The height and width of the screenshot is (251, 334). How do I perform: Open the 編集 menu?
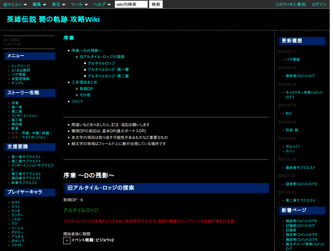click(37, 4)
